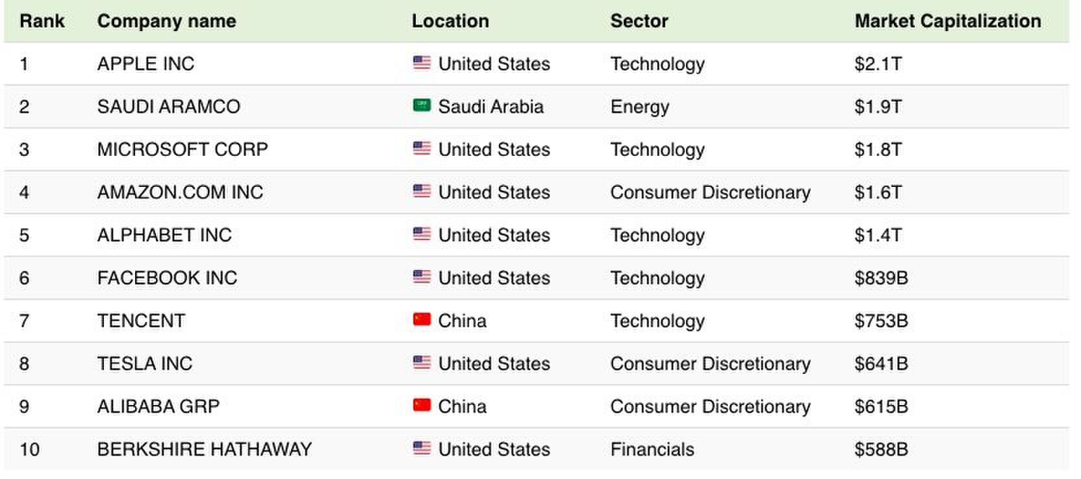Click the ALPHABET INC company name
The width and height of the screenshot is (1081, 479).
164,235
